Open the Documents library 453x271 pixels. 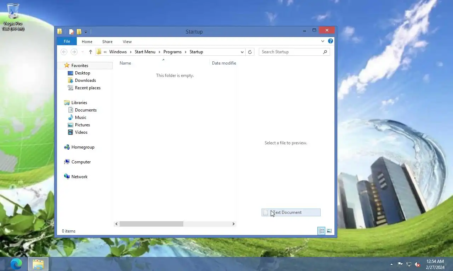[x=86, y=110]
